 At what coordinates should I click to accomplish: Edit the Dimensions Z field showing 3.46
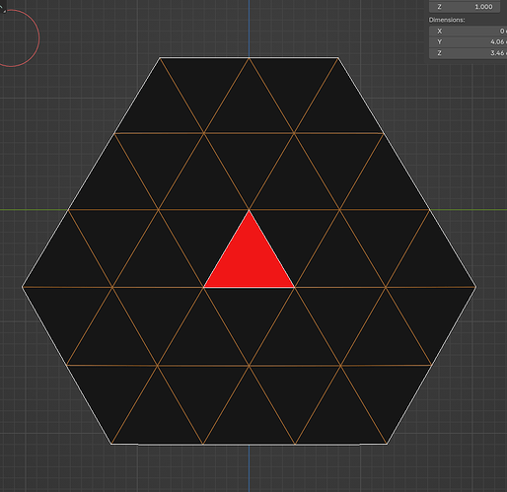point(468,53)
